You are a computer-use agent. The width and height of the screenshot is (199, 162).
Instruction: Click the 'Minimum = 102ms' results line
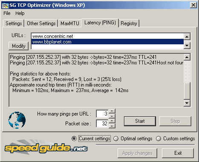[70, 90]
